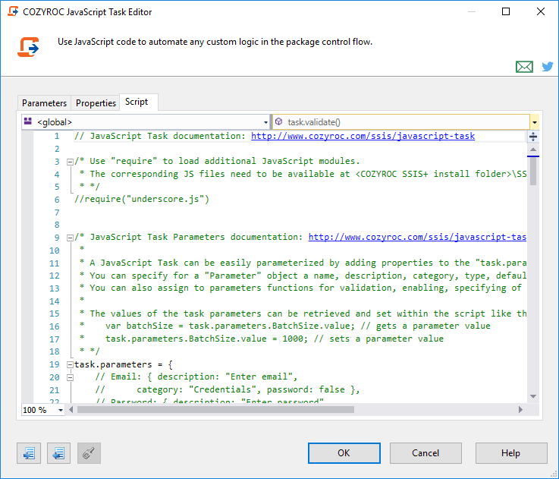
Task: Click the vertical scrollbar down arrow
Action: tap(533, 396)
